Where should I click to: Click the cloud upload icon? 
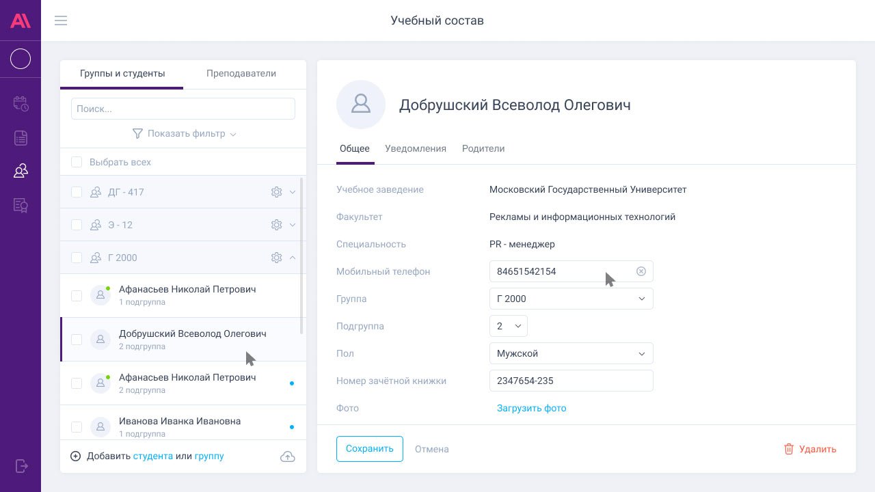pos(288,456)
